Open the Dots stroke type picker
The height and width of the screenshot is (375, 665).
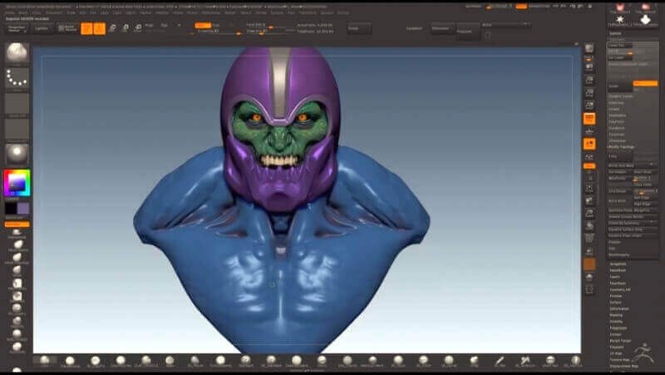17,78
